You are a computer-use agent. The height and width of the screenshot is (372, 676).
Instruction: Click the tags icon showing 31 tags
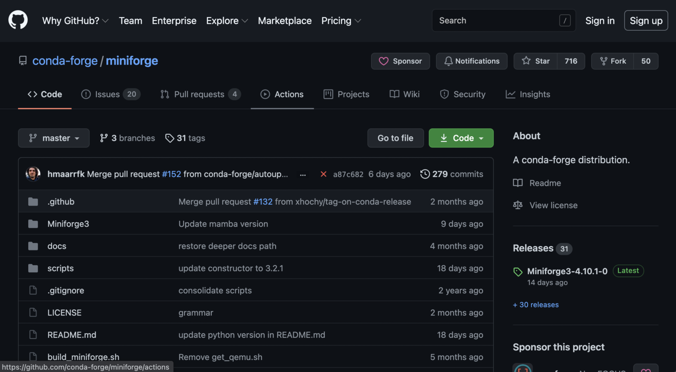[169, 138]
